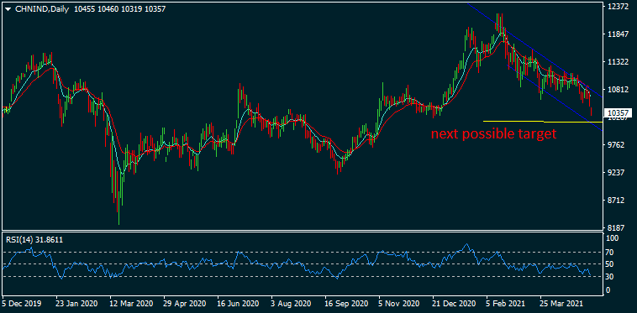Click the 21 Dec 2020 date label

[x=453, y=303]
